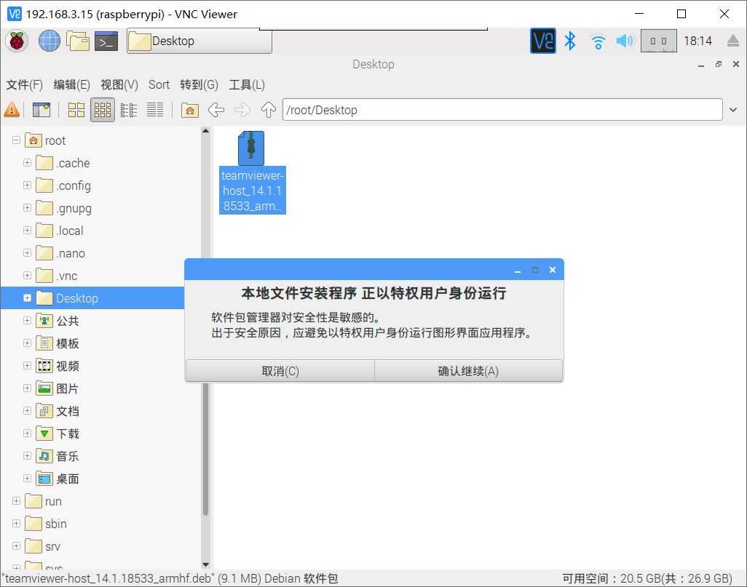Open the Sort menu
The width and height of the screenshot is (747, 587).
pos(159,85)
